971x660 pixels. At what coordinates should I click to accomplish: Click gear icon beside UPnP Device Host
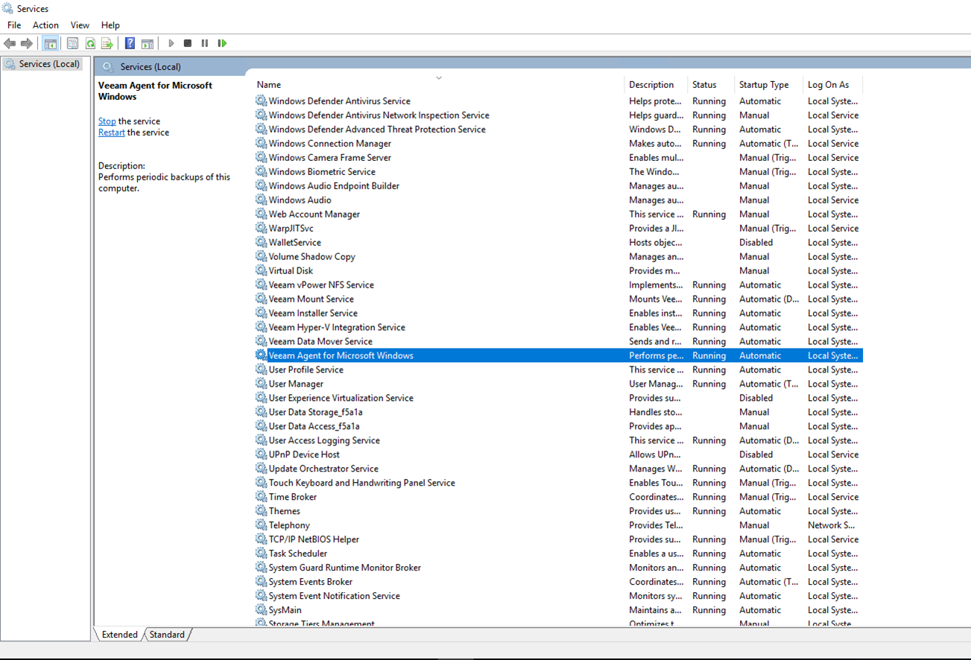tap(261, 454)
